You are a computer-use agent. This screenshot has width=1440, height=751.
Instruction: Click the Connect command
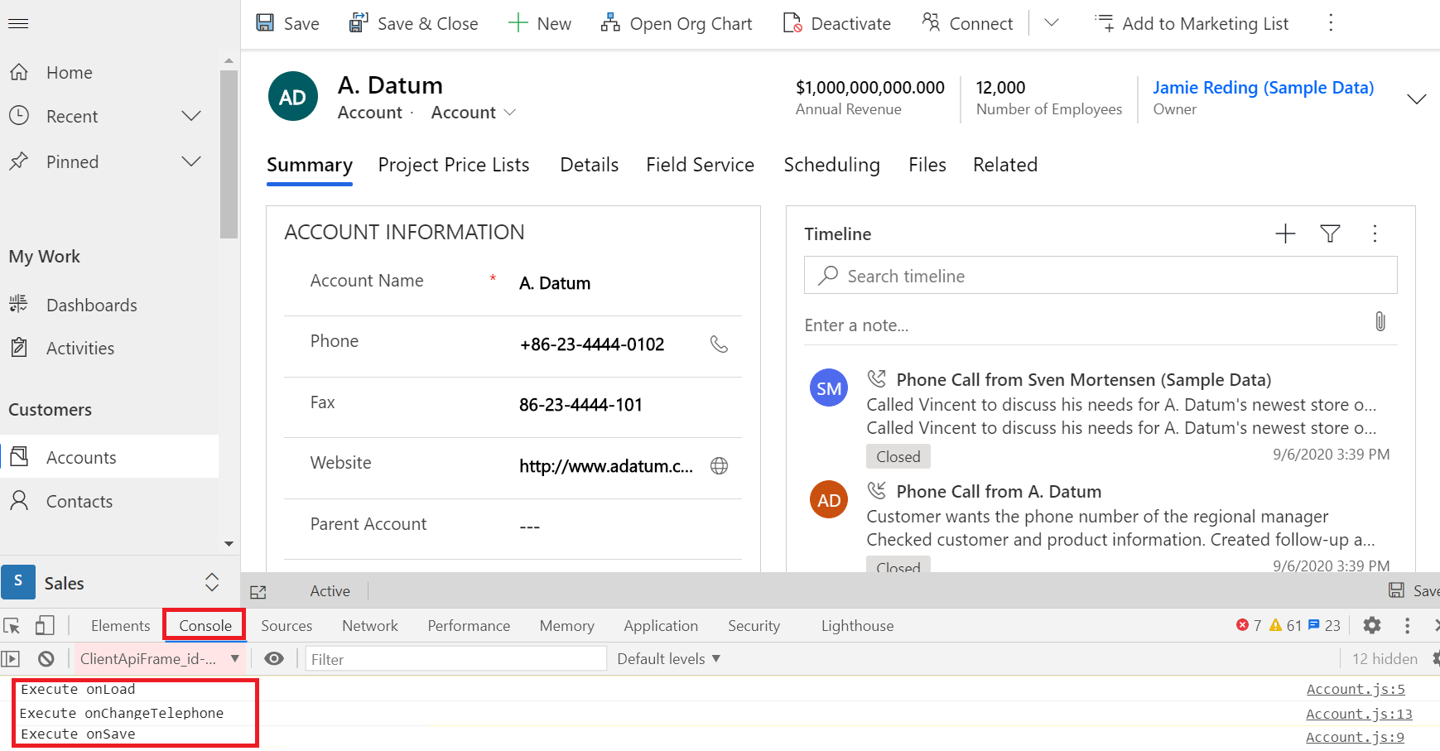pyautogui.click(x=967, y=24)
